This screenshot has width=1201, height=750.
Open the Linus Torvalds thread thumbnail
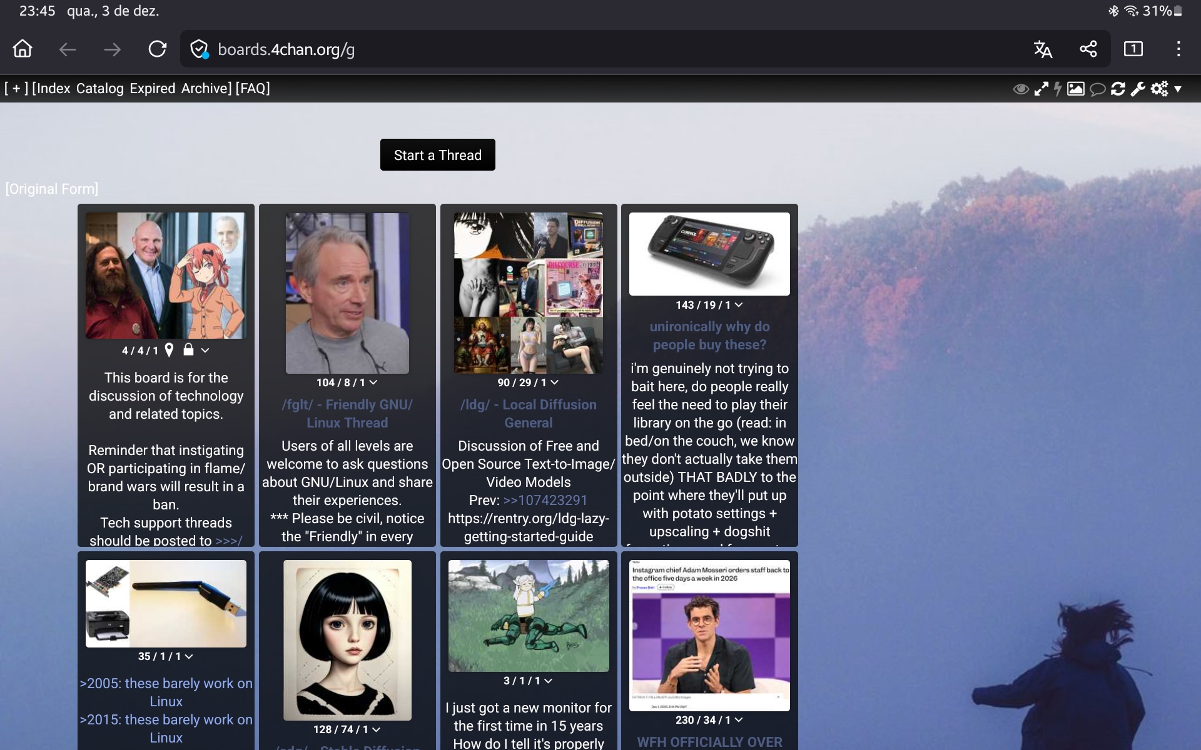pyautogui.click(x=347, y=293)
